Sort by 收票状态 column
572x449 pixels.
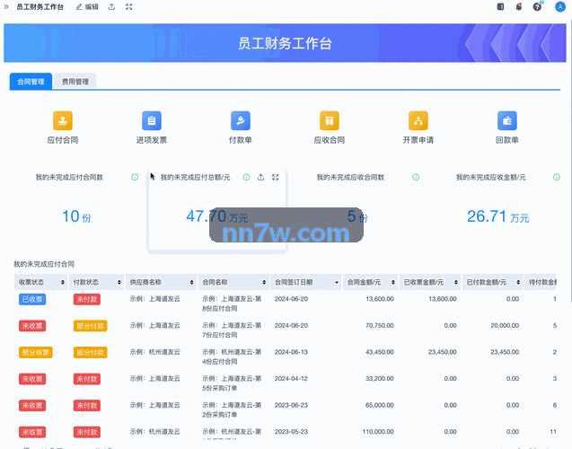[63, 282]
